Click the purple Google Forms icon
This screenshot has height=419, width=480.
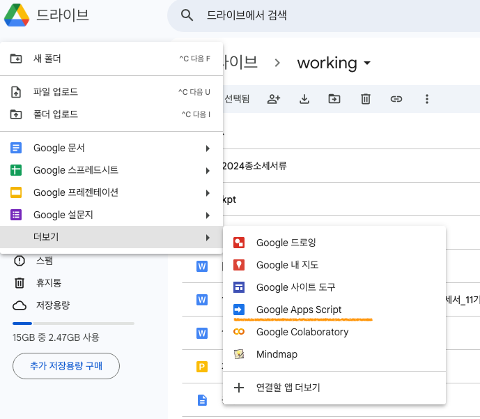coord(16,215)
